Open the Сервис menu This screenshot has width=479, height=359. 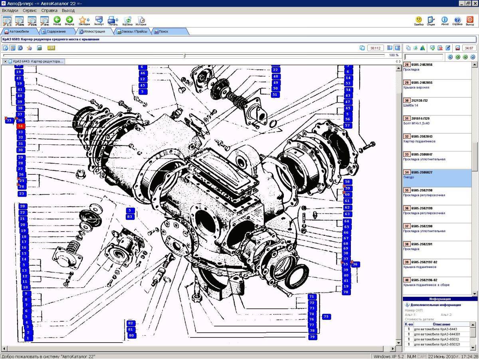tap(30, 10)
